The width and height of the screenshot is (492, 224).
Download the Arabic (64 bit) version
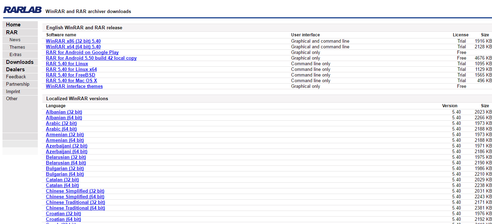click(61, 129)
